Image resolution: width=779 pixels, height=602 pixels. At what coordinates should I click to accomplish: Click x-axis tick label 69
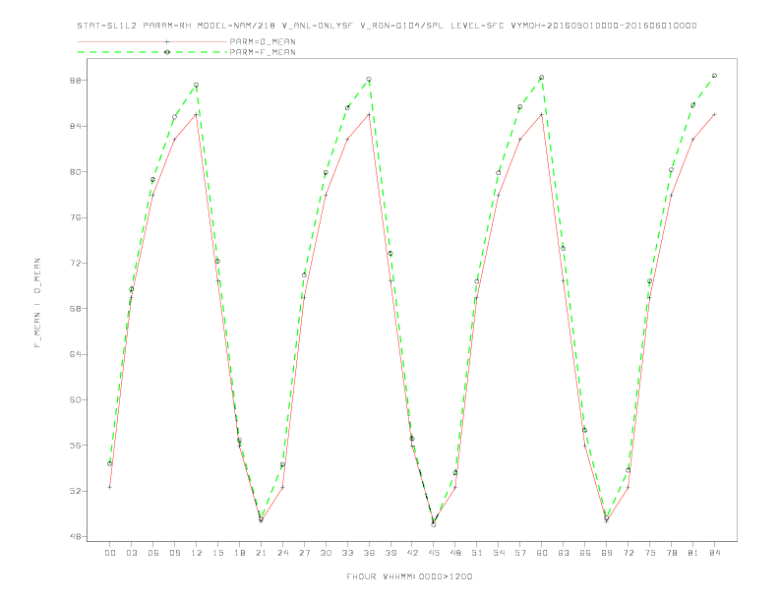[x=607, y=553]
